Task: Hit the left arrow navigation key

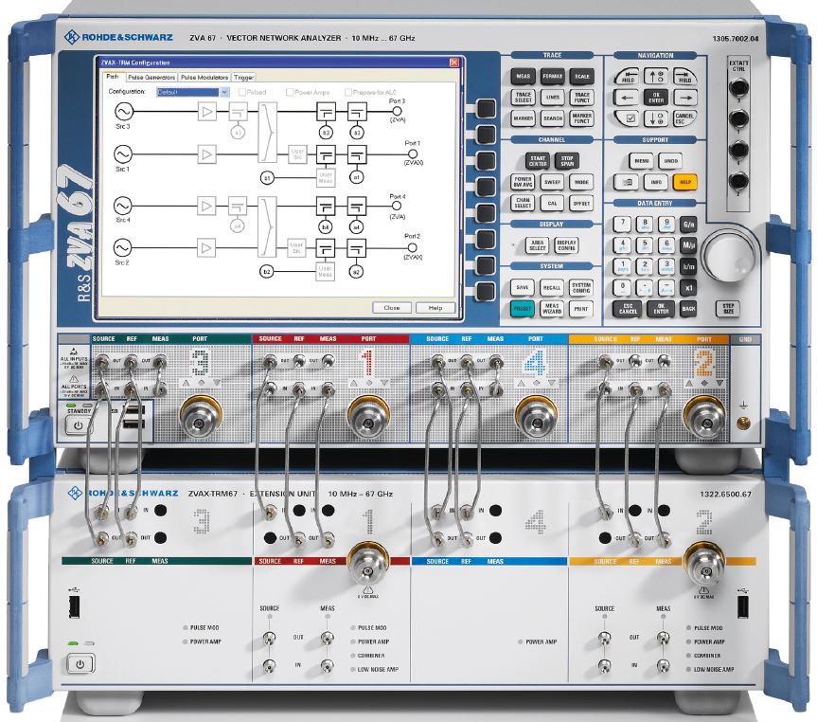Action: coord(627,97)
